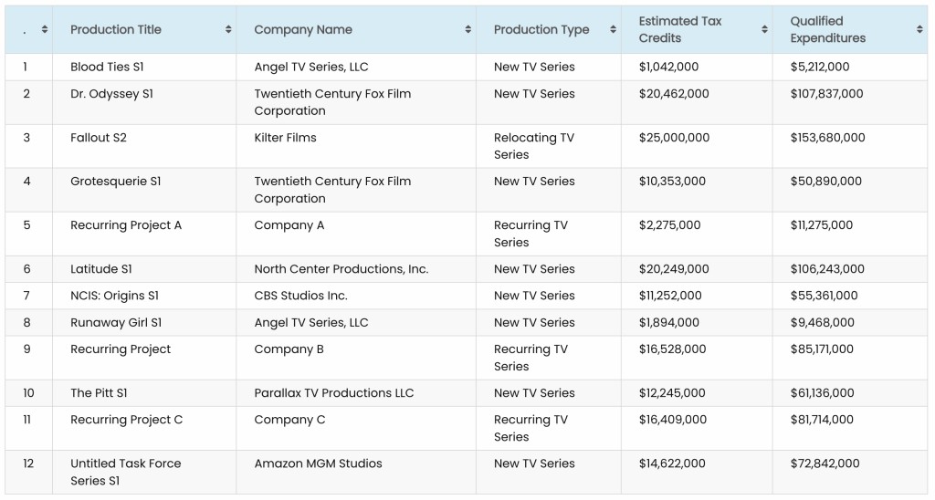Select the Kilter Films company cell
Screen dimensions: 935x500
coord(285,138)
